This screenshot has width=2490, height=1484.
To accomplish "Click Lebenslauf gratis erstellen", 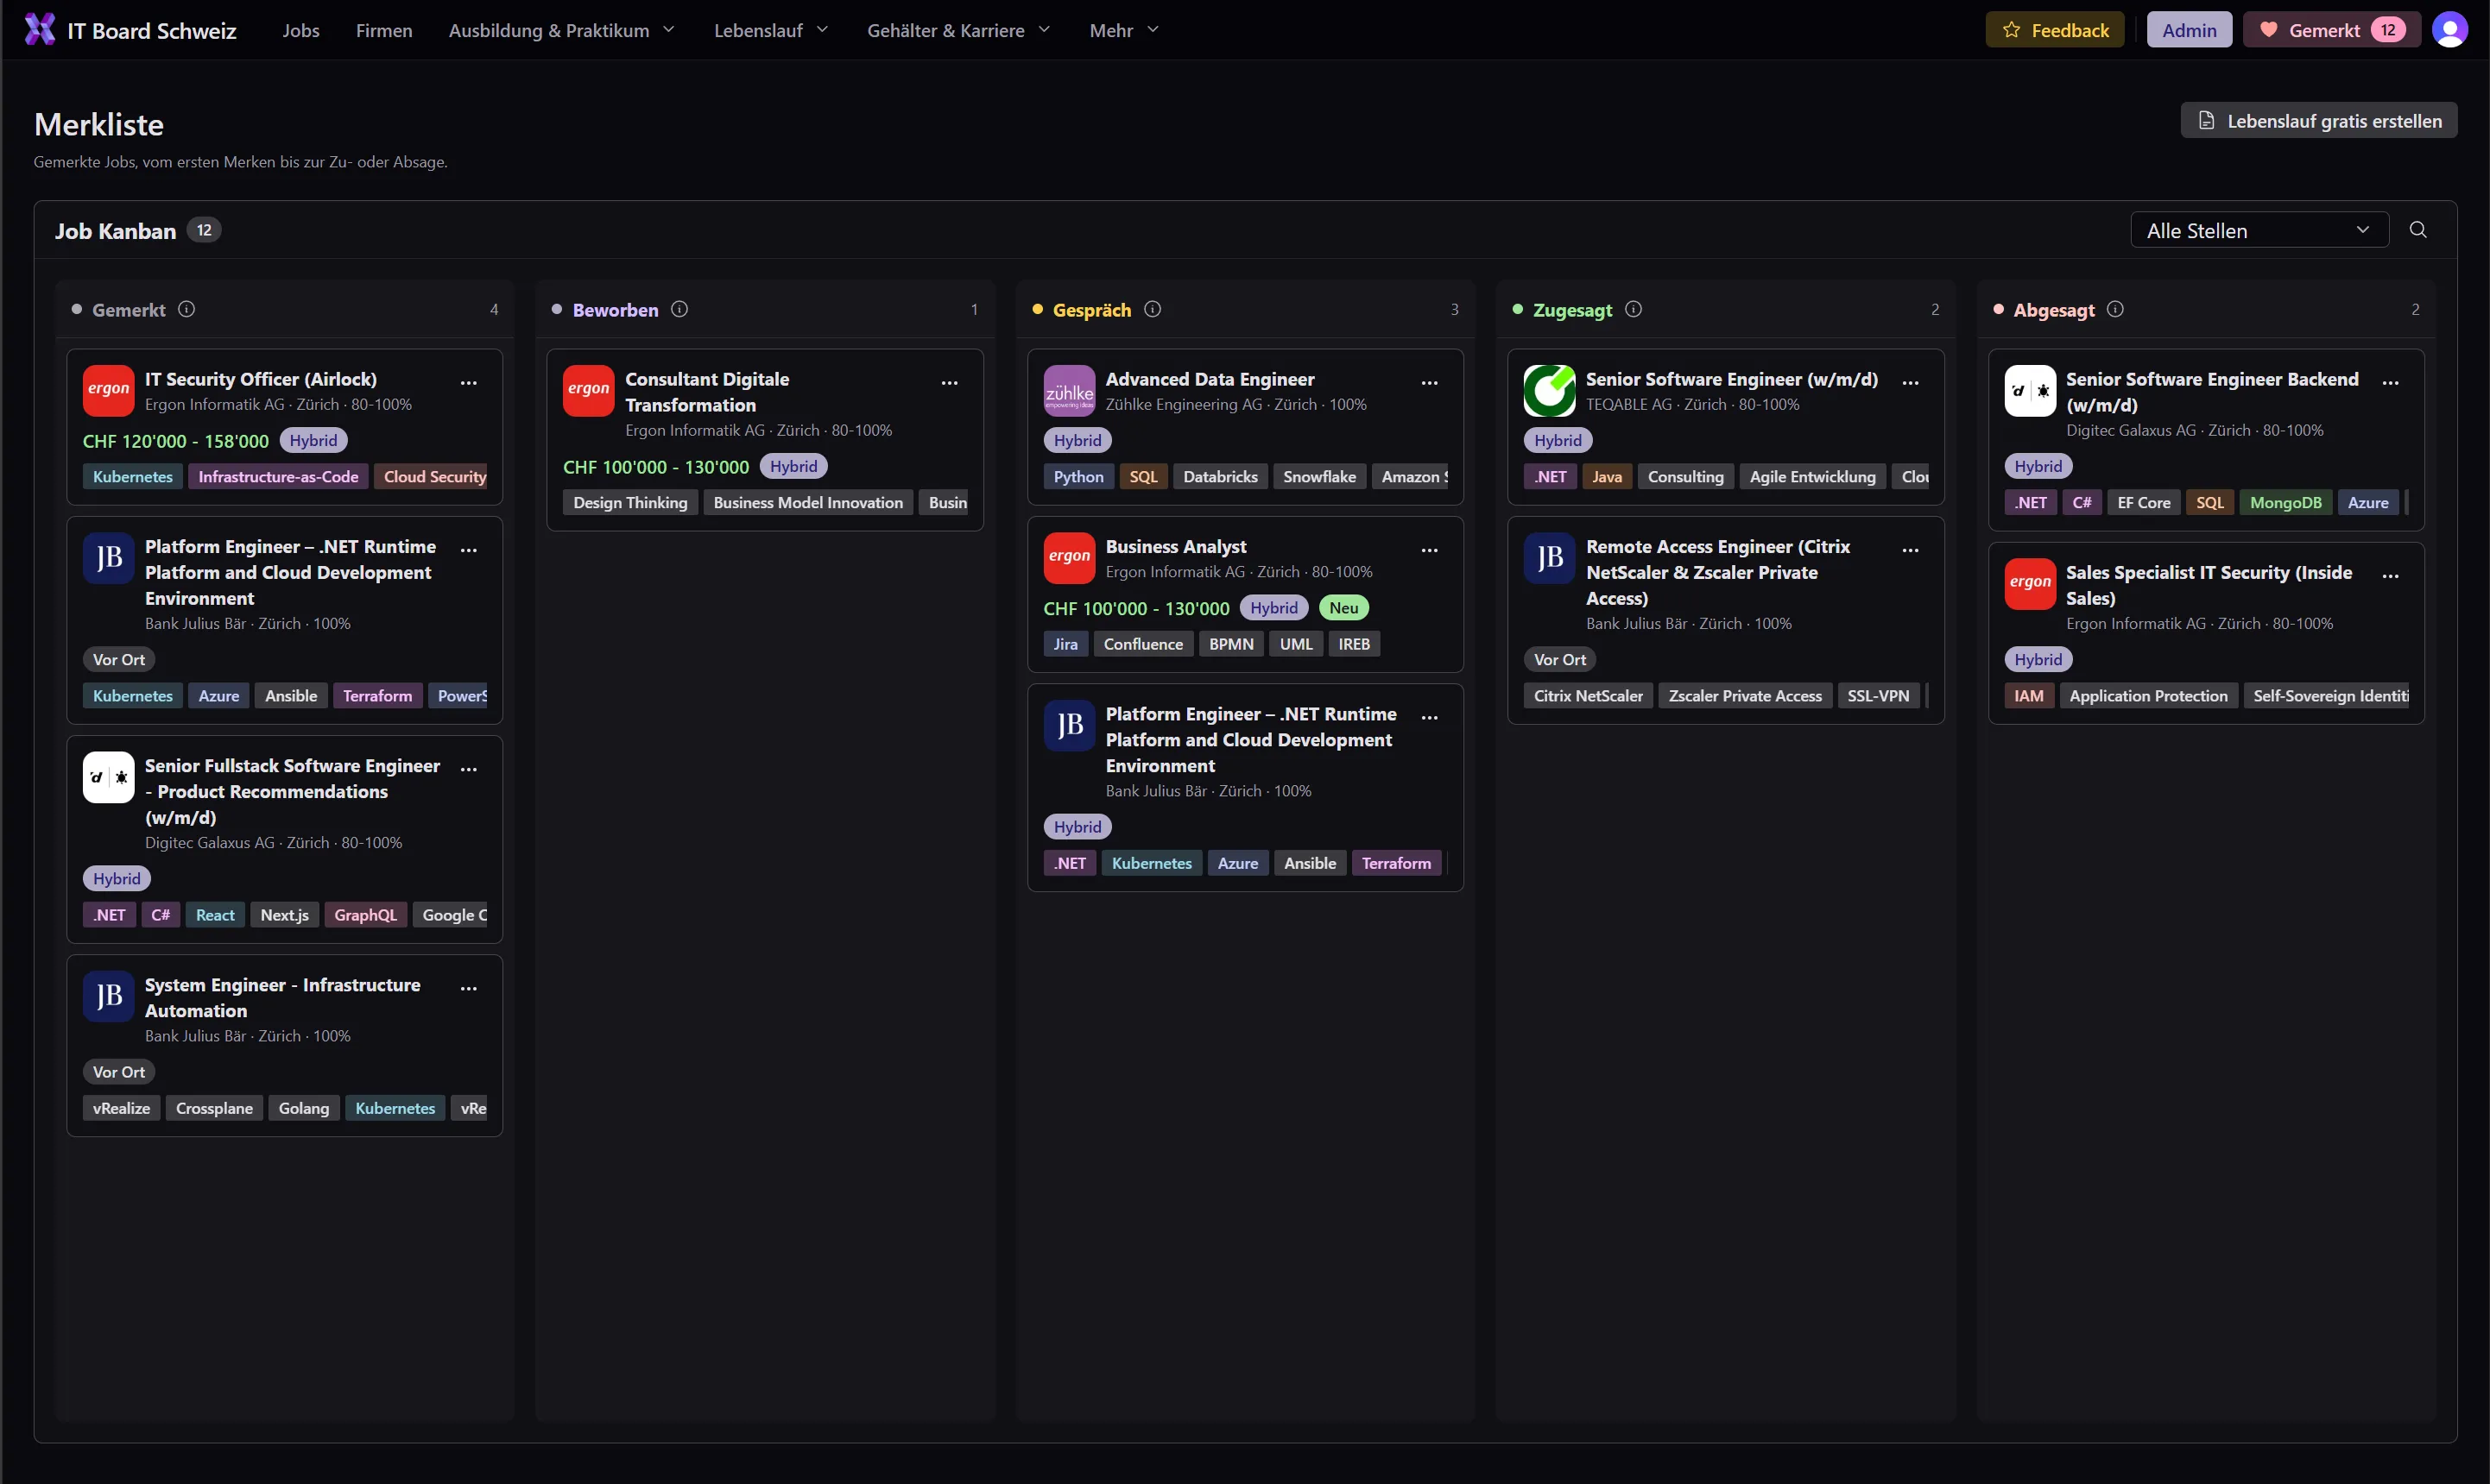I will click(x=2319, y=121).
